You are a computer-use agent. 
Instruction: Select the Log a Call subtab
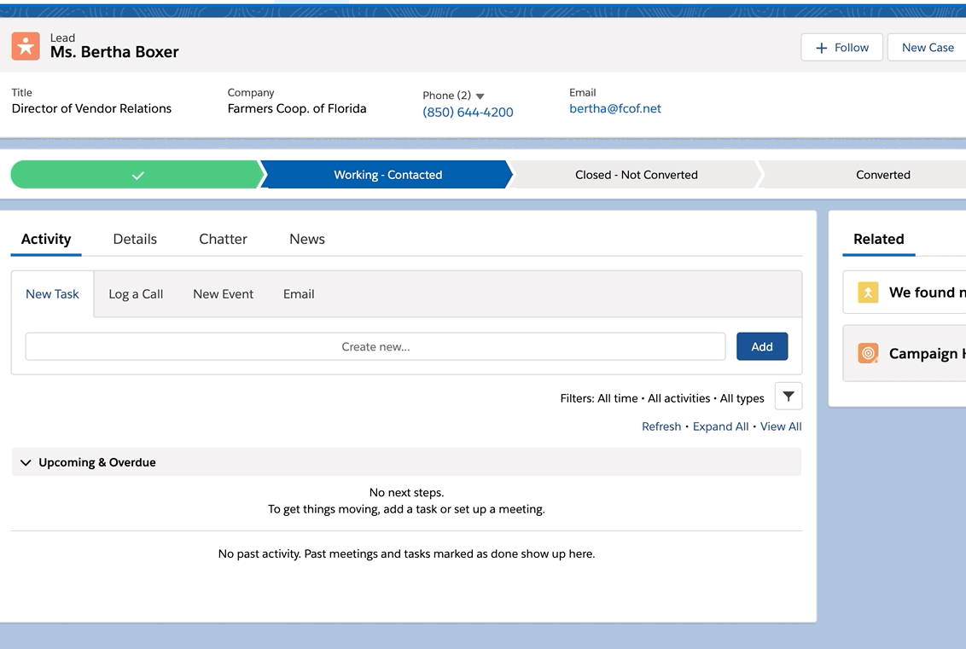pos(136,294)
